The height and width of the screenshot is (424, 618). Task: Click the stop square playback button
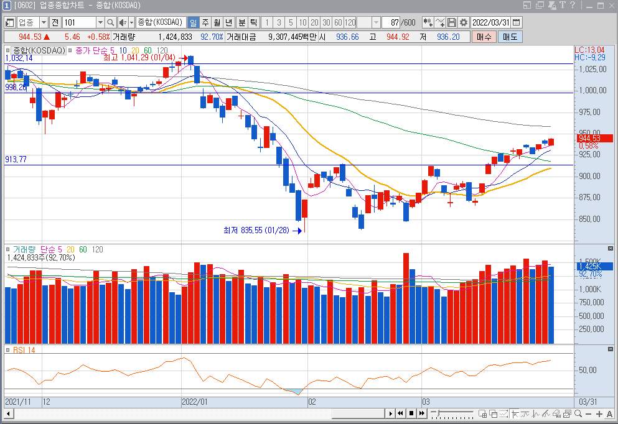411,413
